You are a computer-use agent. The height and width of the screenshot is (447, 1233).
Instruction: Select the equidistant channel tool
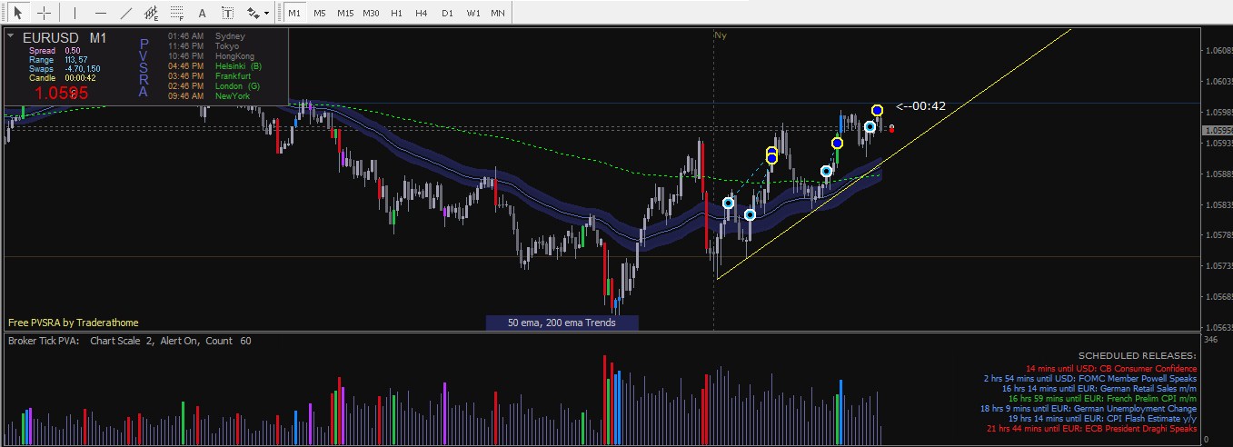pyautogui.click(x=151, y=14)
